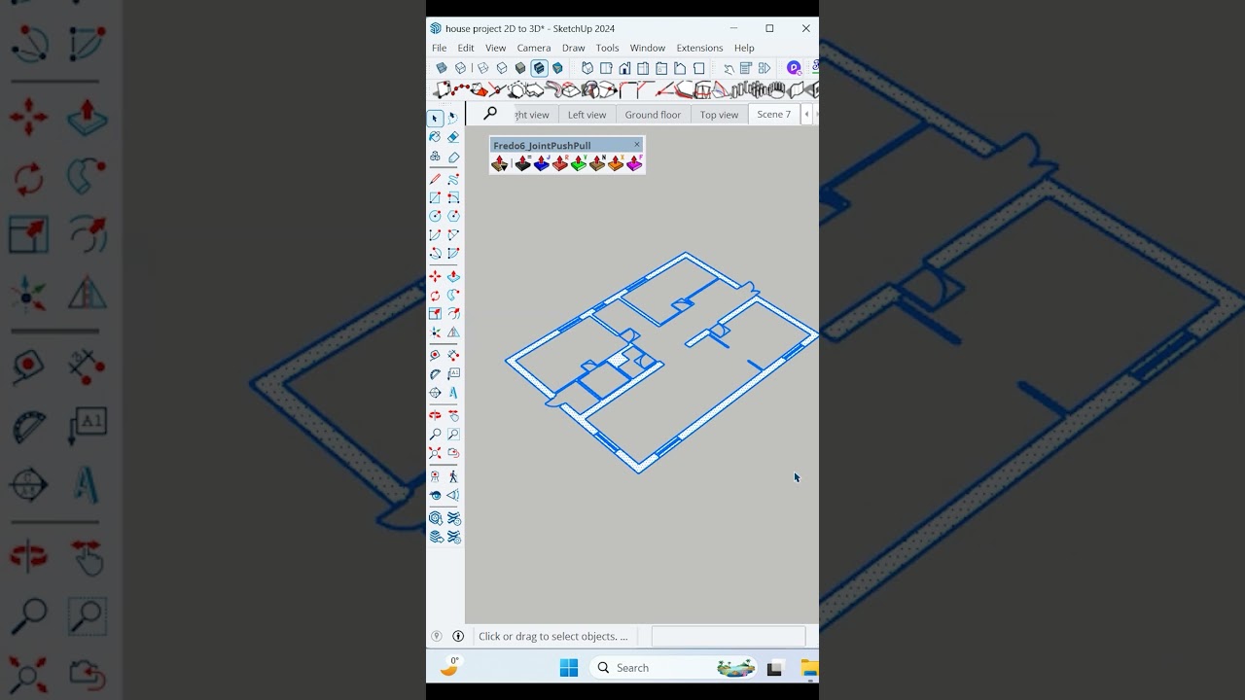The width and height of the screenshot is (1245, 700).
Task: Choose the Offset tool
Action: (453, 314)
